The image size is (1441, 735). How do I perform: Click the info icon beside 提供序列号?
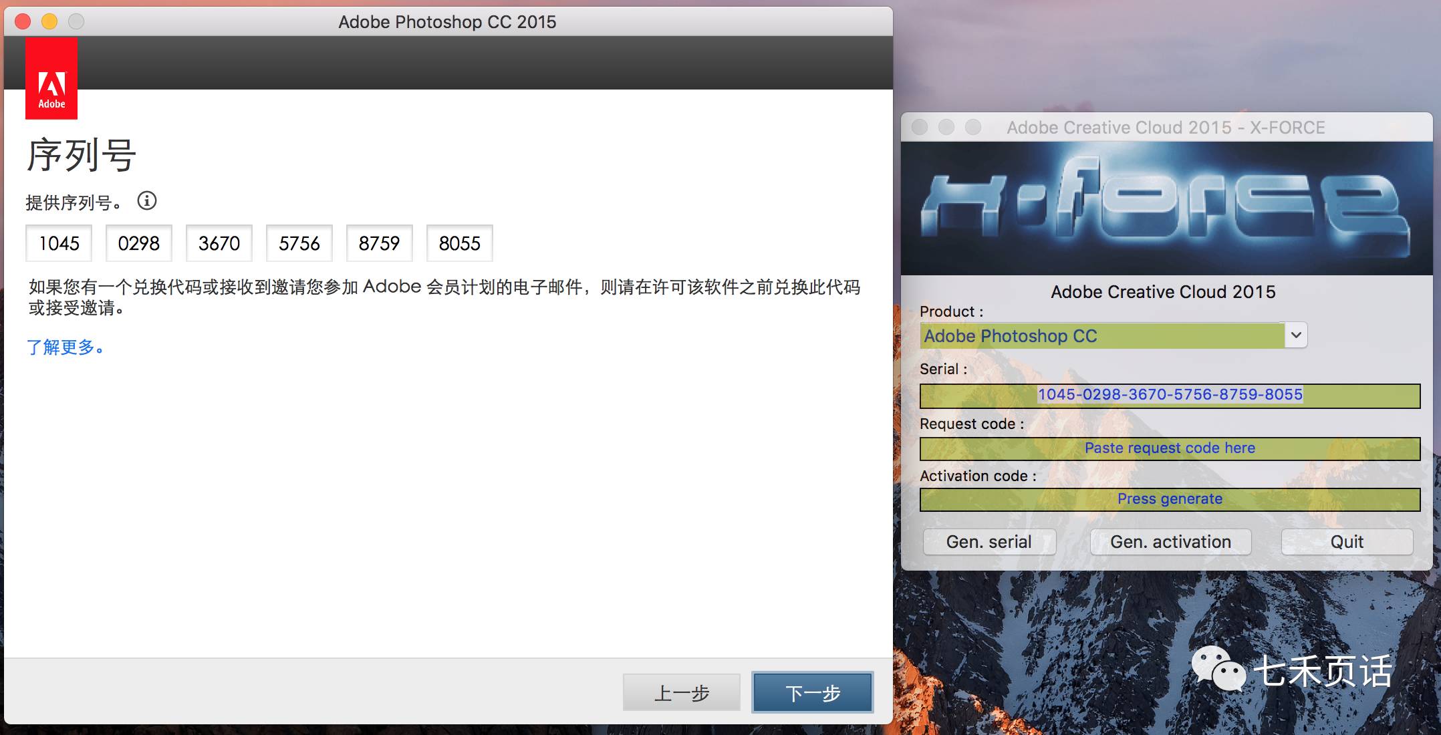[147, 200]
